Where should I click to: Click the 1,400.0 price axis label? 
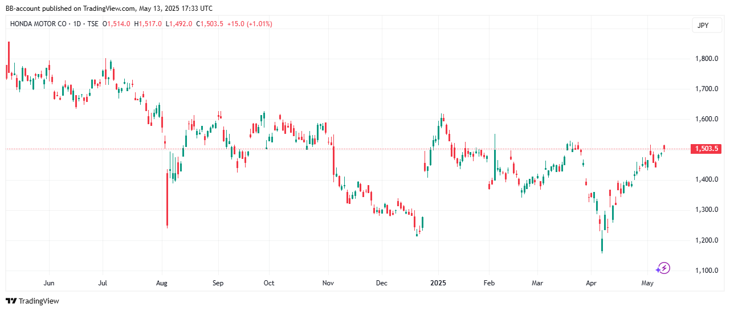click(x=706, y=179)
